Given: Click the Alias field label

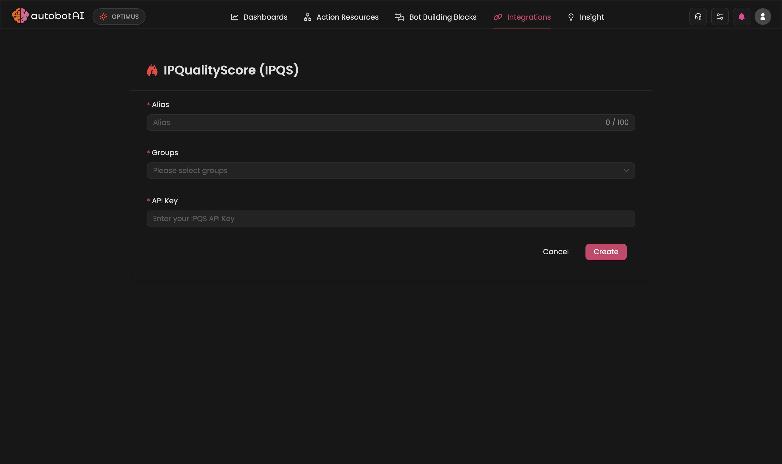Looking at the screenshot, I should 160,105.
